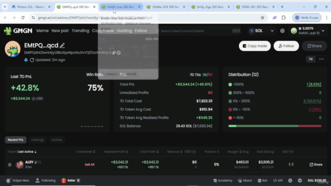Copy ALIIY token address icon
Viewport: 331px width, 186px height.
click(36, 162)
